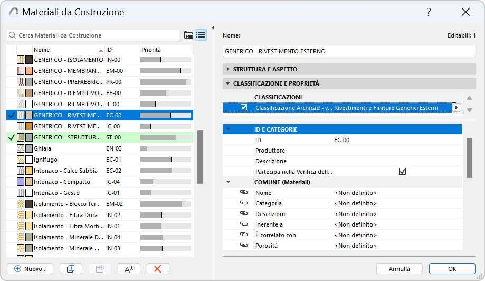The height and width of the screenshot is (281, 485).
Task: Click the red delete material icon
Action: coord(157,268)
